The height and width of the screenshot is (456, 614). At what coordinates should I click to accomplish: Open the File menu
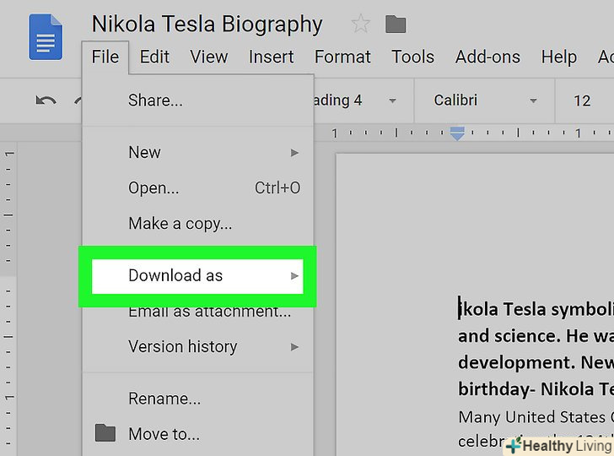[105, 57]
